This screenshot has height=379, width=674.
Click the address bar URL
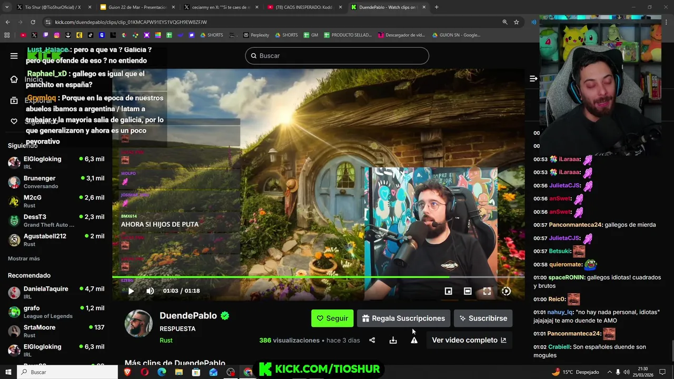click(x=131, y=22)
